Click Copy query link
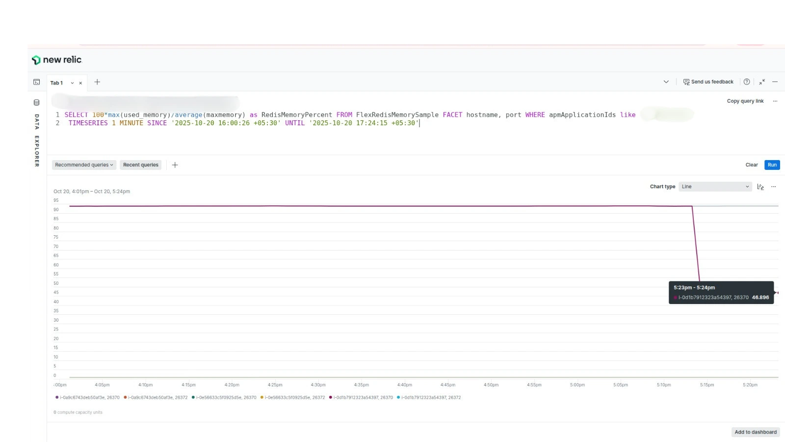Image resolution: width=785 pixels, height=442 pixels. pos(745,101)
